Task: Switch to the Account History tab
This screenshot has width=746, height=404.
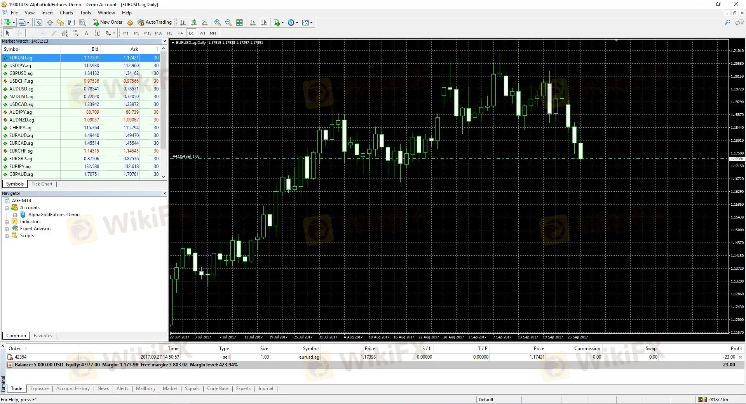Action: (x=73, y=388)
